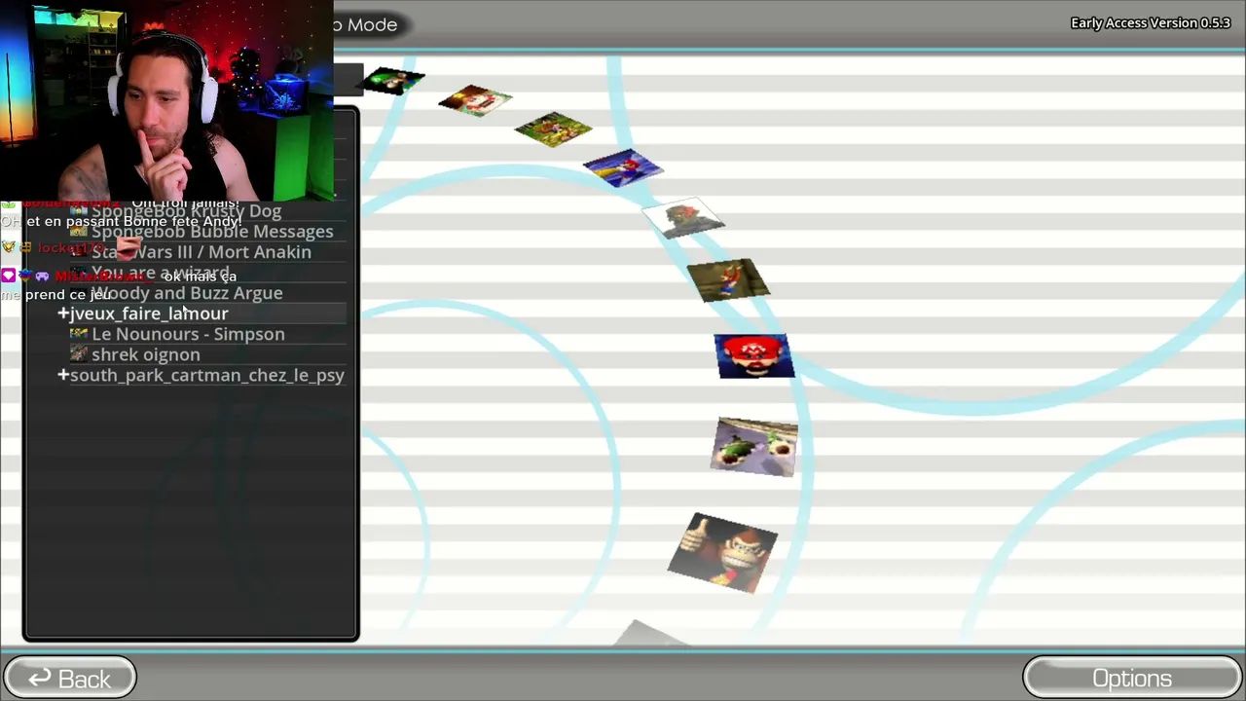This screenshot has width=1246, height=701.
Task: Select the red-cap Mario face thumbnail
Action: (x=754, y=355)
